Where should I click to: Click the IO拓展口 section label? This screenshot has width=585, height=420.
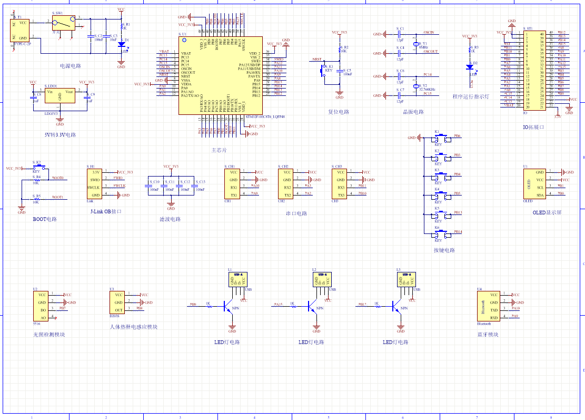coord(533,128)
